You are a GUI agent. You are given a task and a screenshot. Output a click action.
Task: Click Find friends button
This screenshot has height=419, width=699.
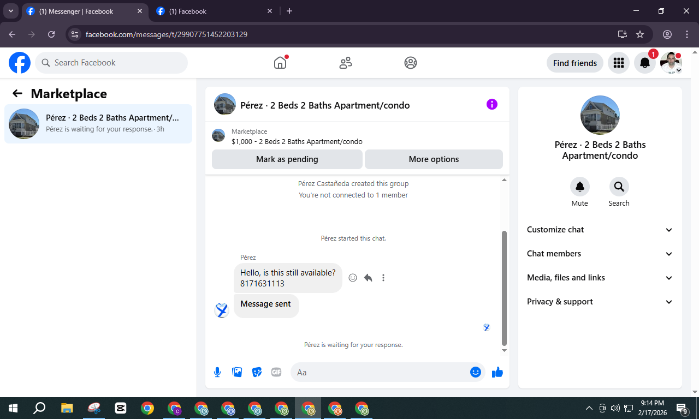pyautogui.click(x=575, y=63)
